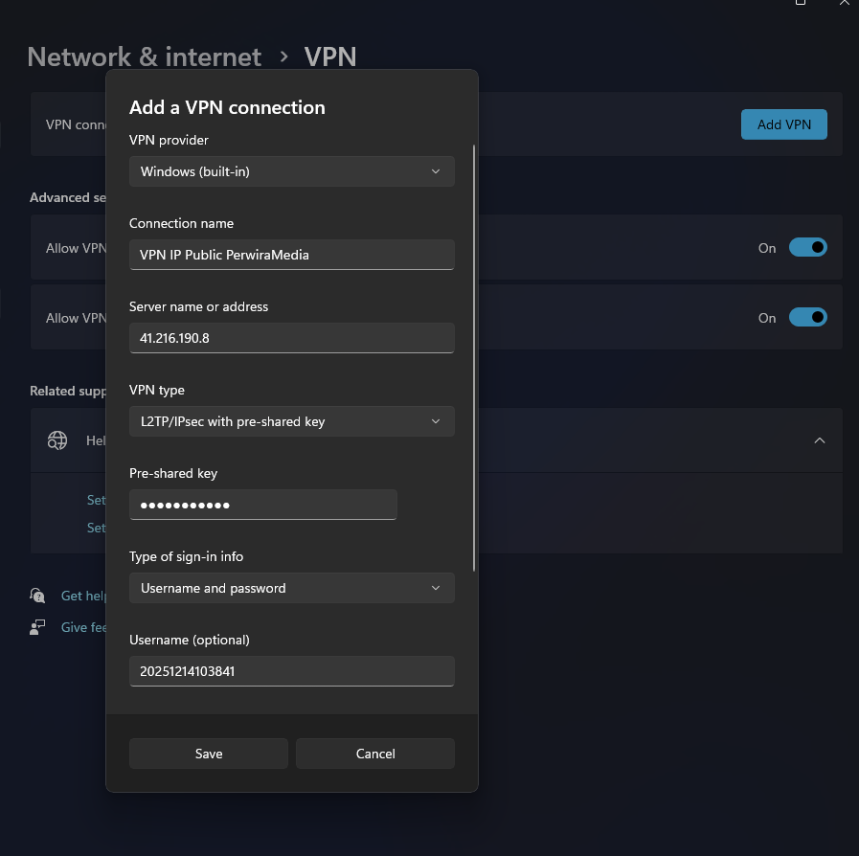Viewport: 859px width, 856px height.
Task: Toggle the second Allow VPN switch off
Action: point(807,317)
